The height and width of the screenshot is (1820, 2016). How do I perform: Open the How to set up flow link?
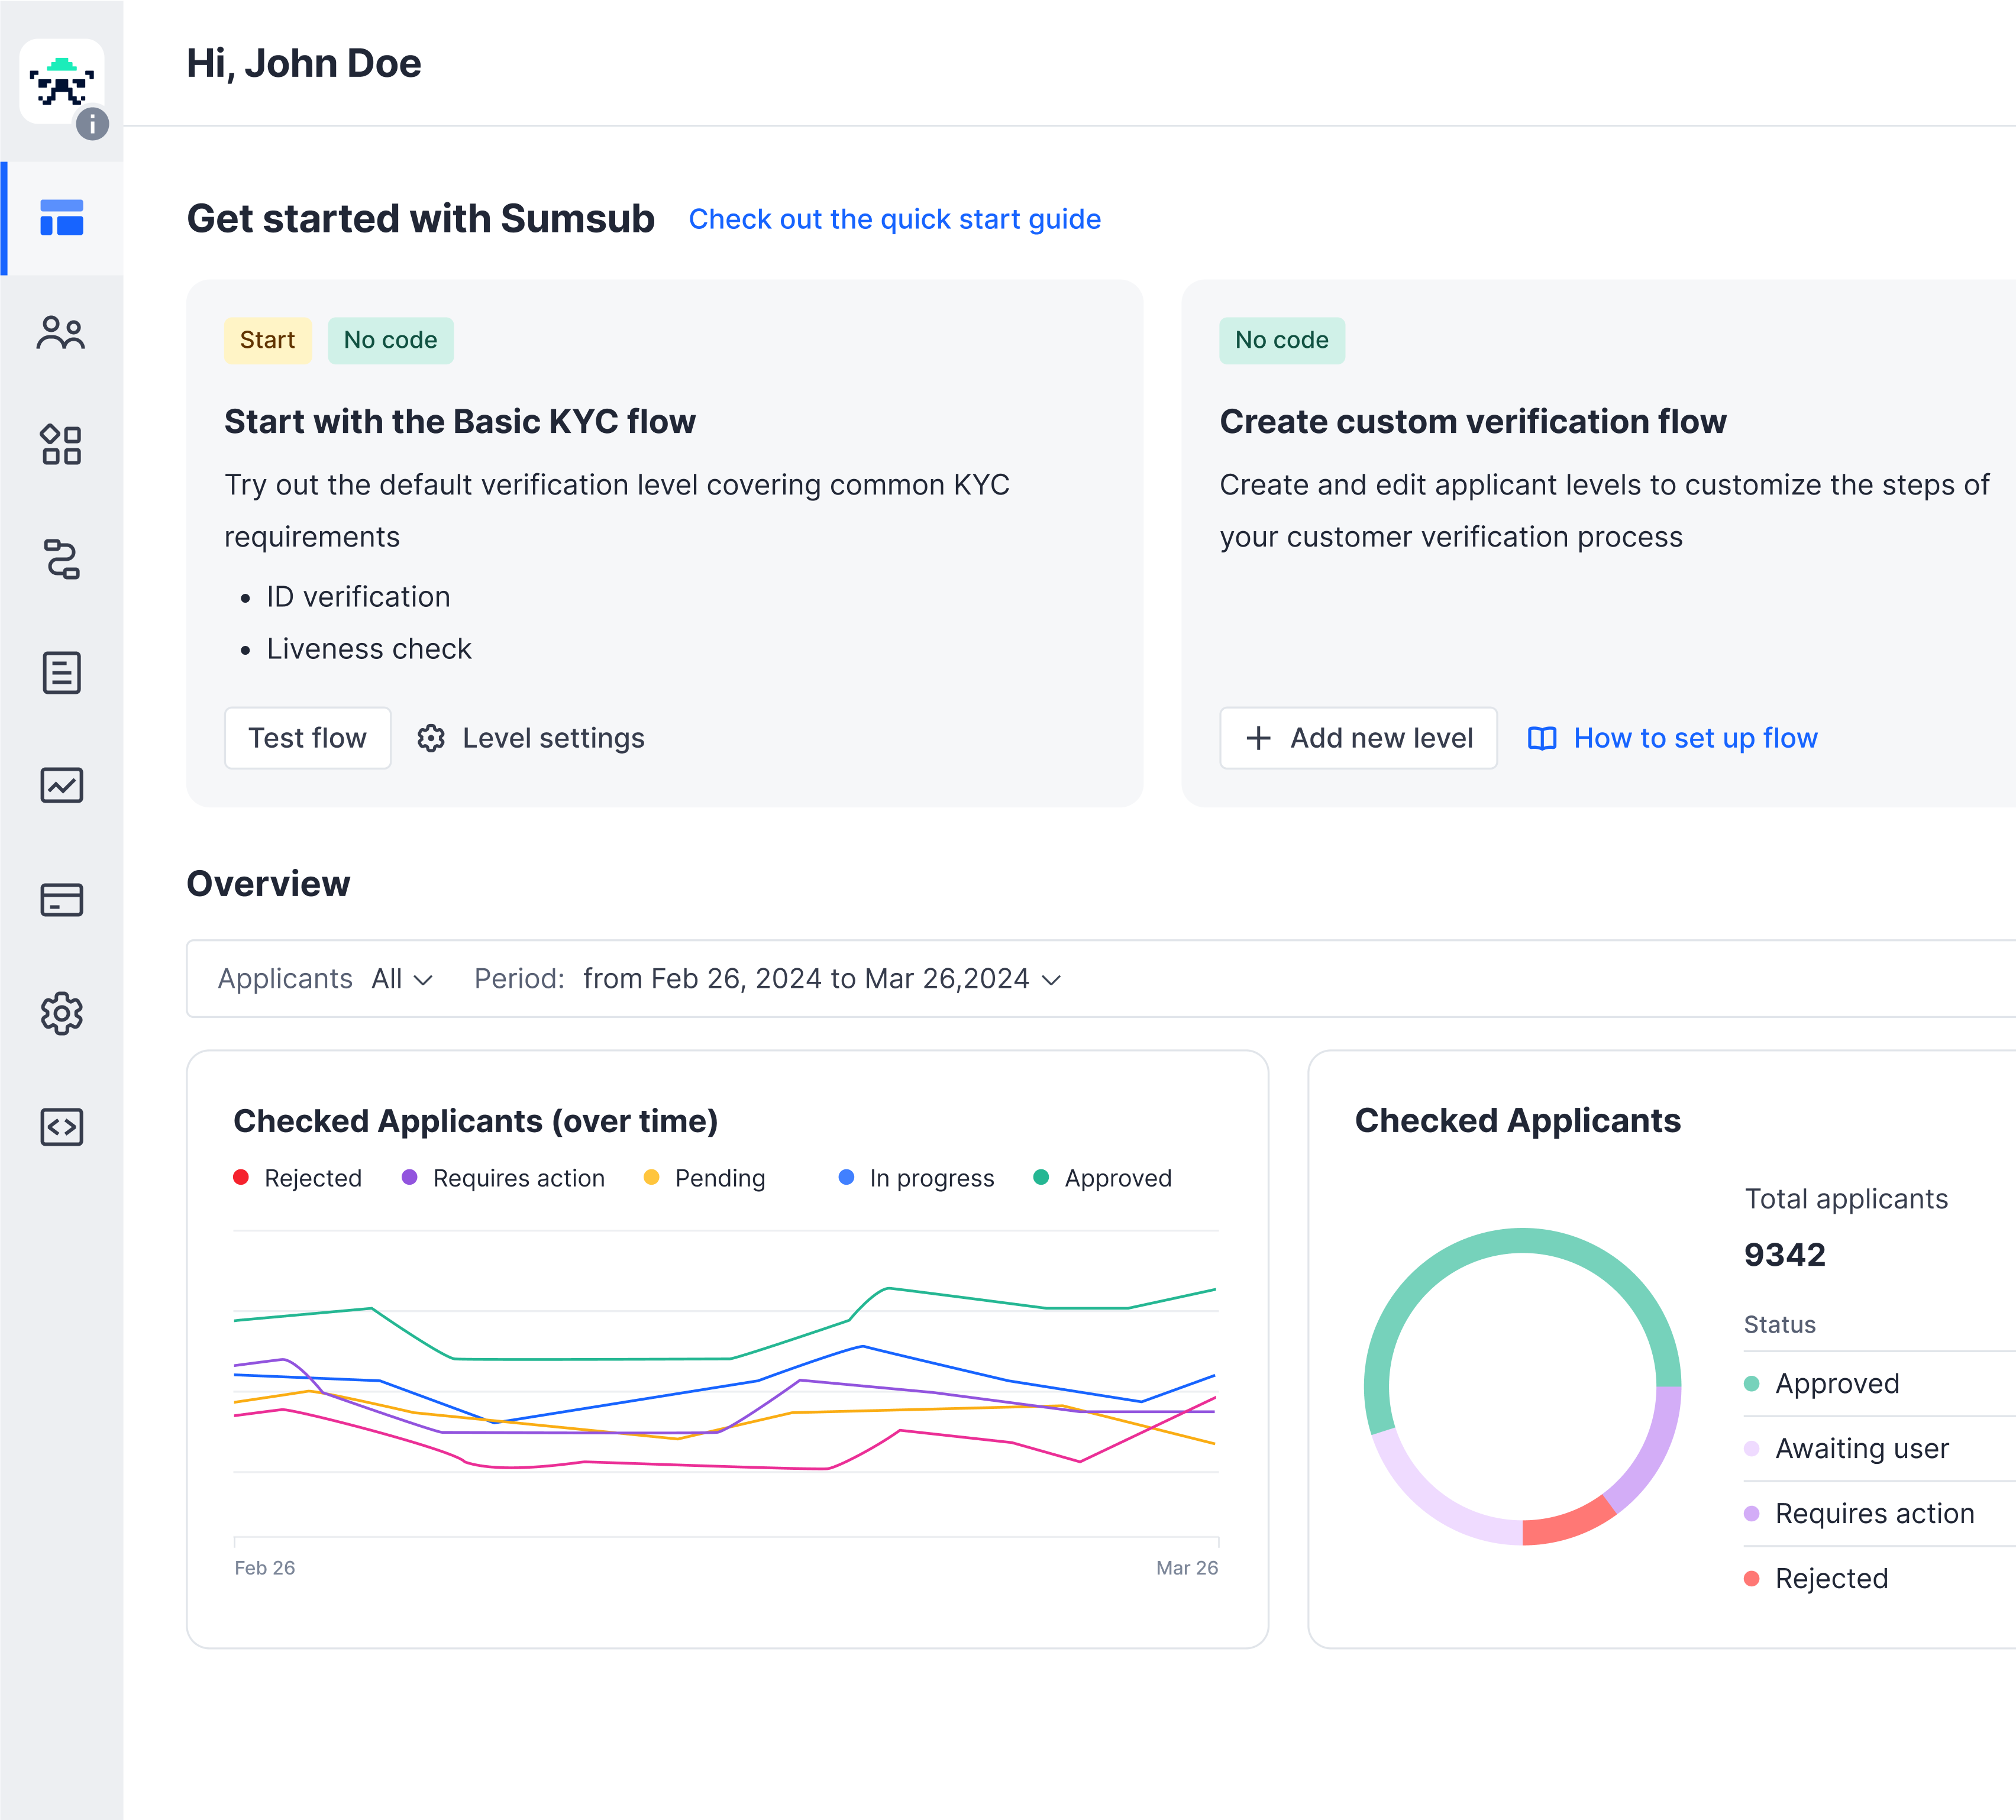tap(1673, 738)
